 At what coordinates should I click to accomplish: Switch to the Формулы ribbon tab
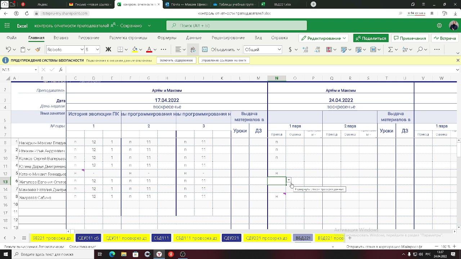tap(167, 38)
